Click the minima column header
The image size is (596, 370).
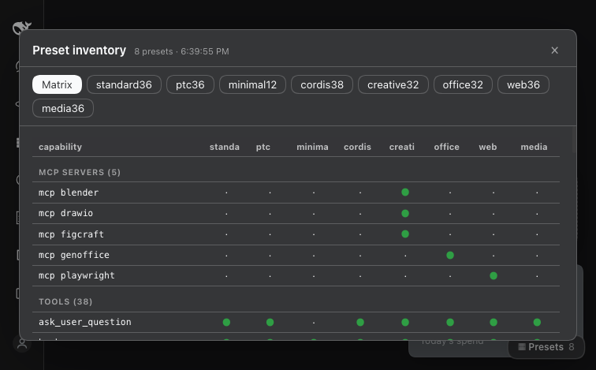click(312, 147)
